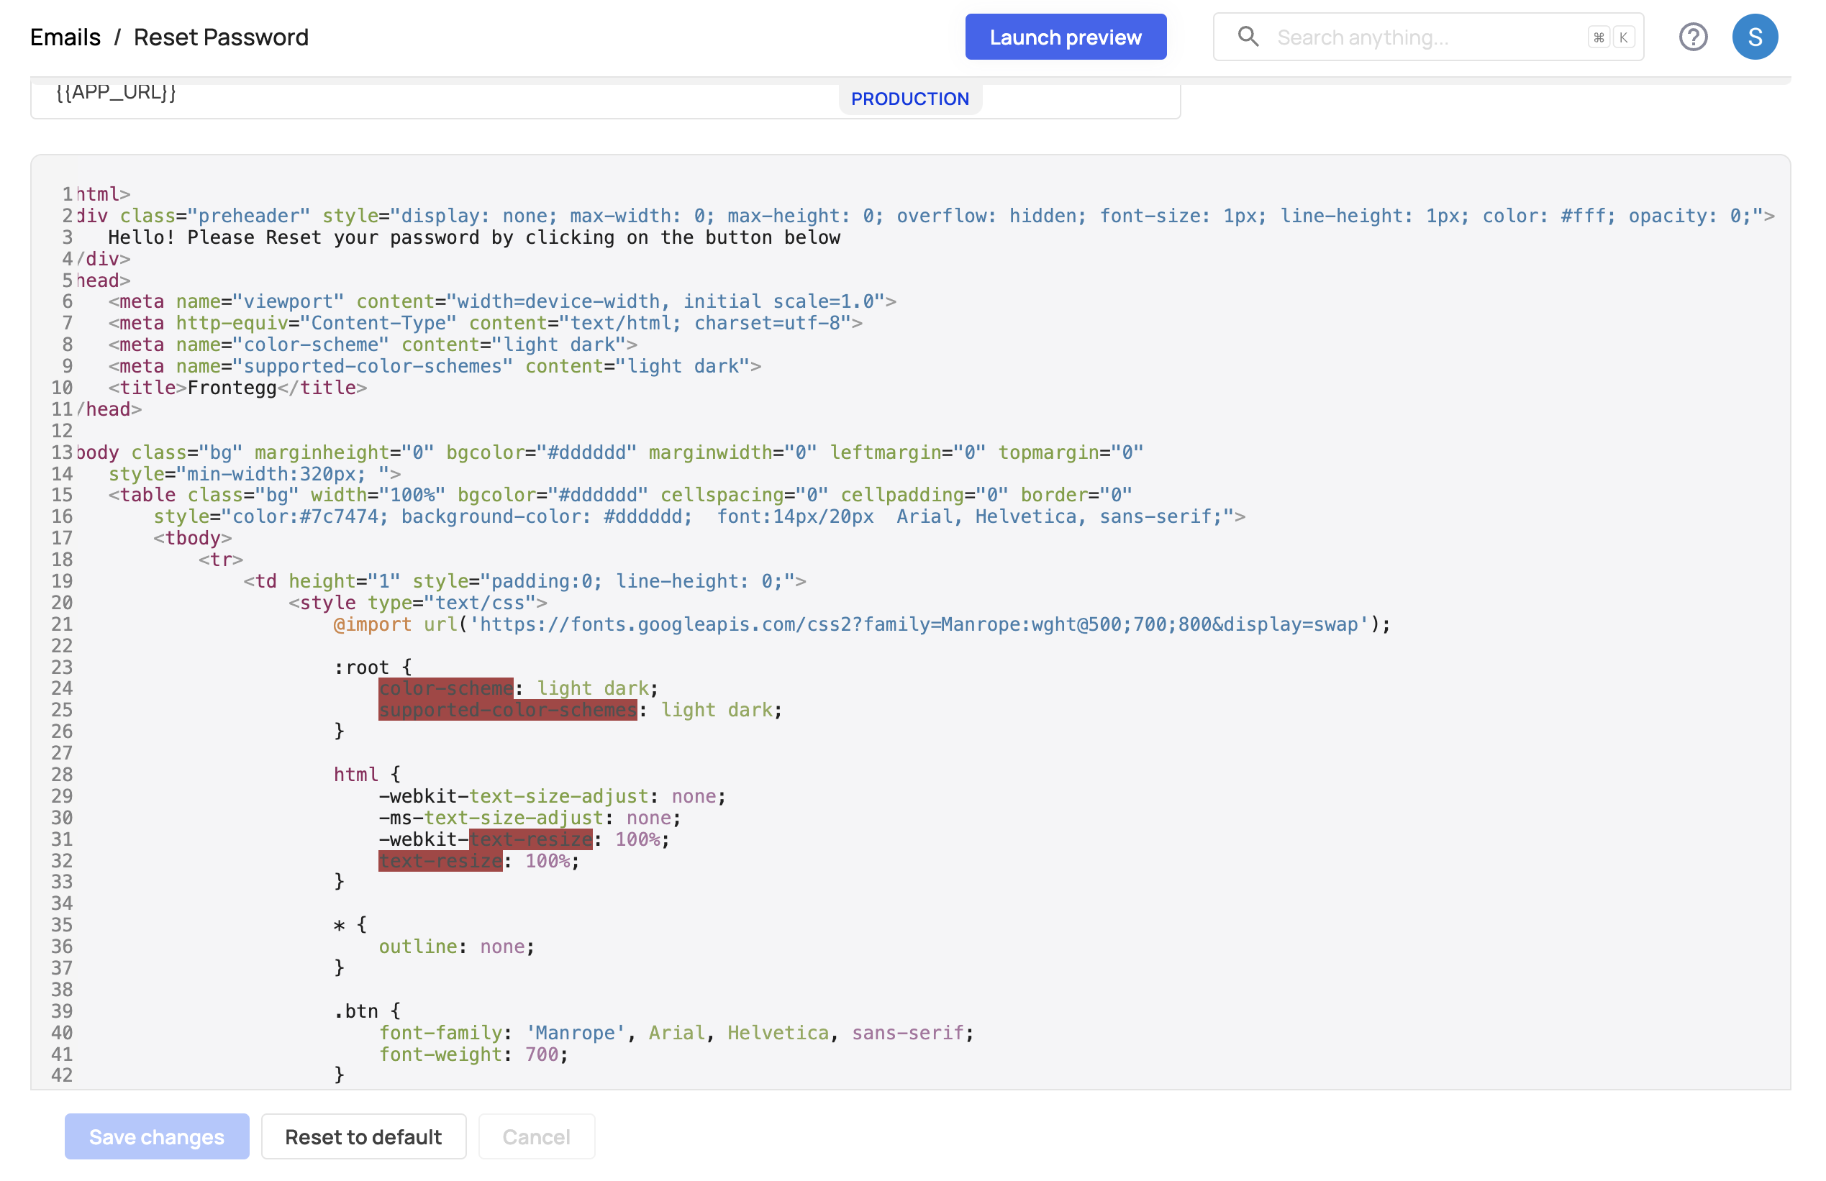Image resolution: width=1826 pixels, height=1181 pixels.
Task: Click the search magnifier icon
Action: coord(1248,36)
